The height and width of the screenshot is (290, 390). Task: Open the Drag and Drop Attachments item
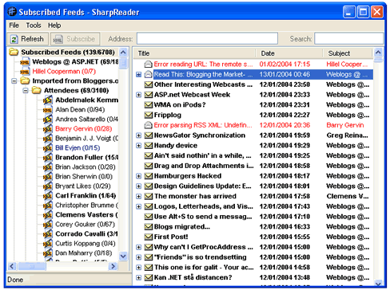point(204,166)
